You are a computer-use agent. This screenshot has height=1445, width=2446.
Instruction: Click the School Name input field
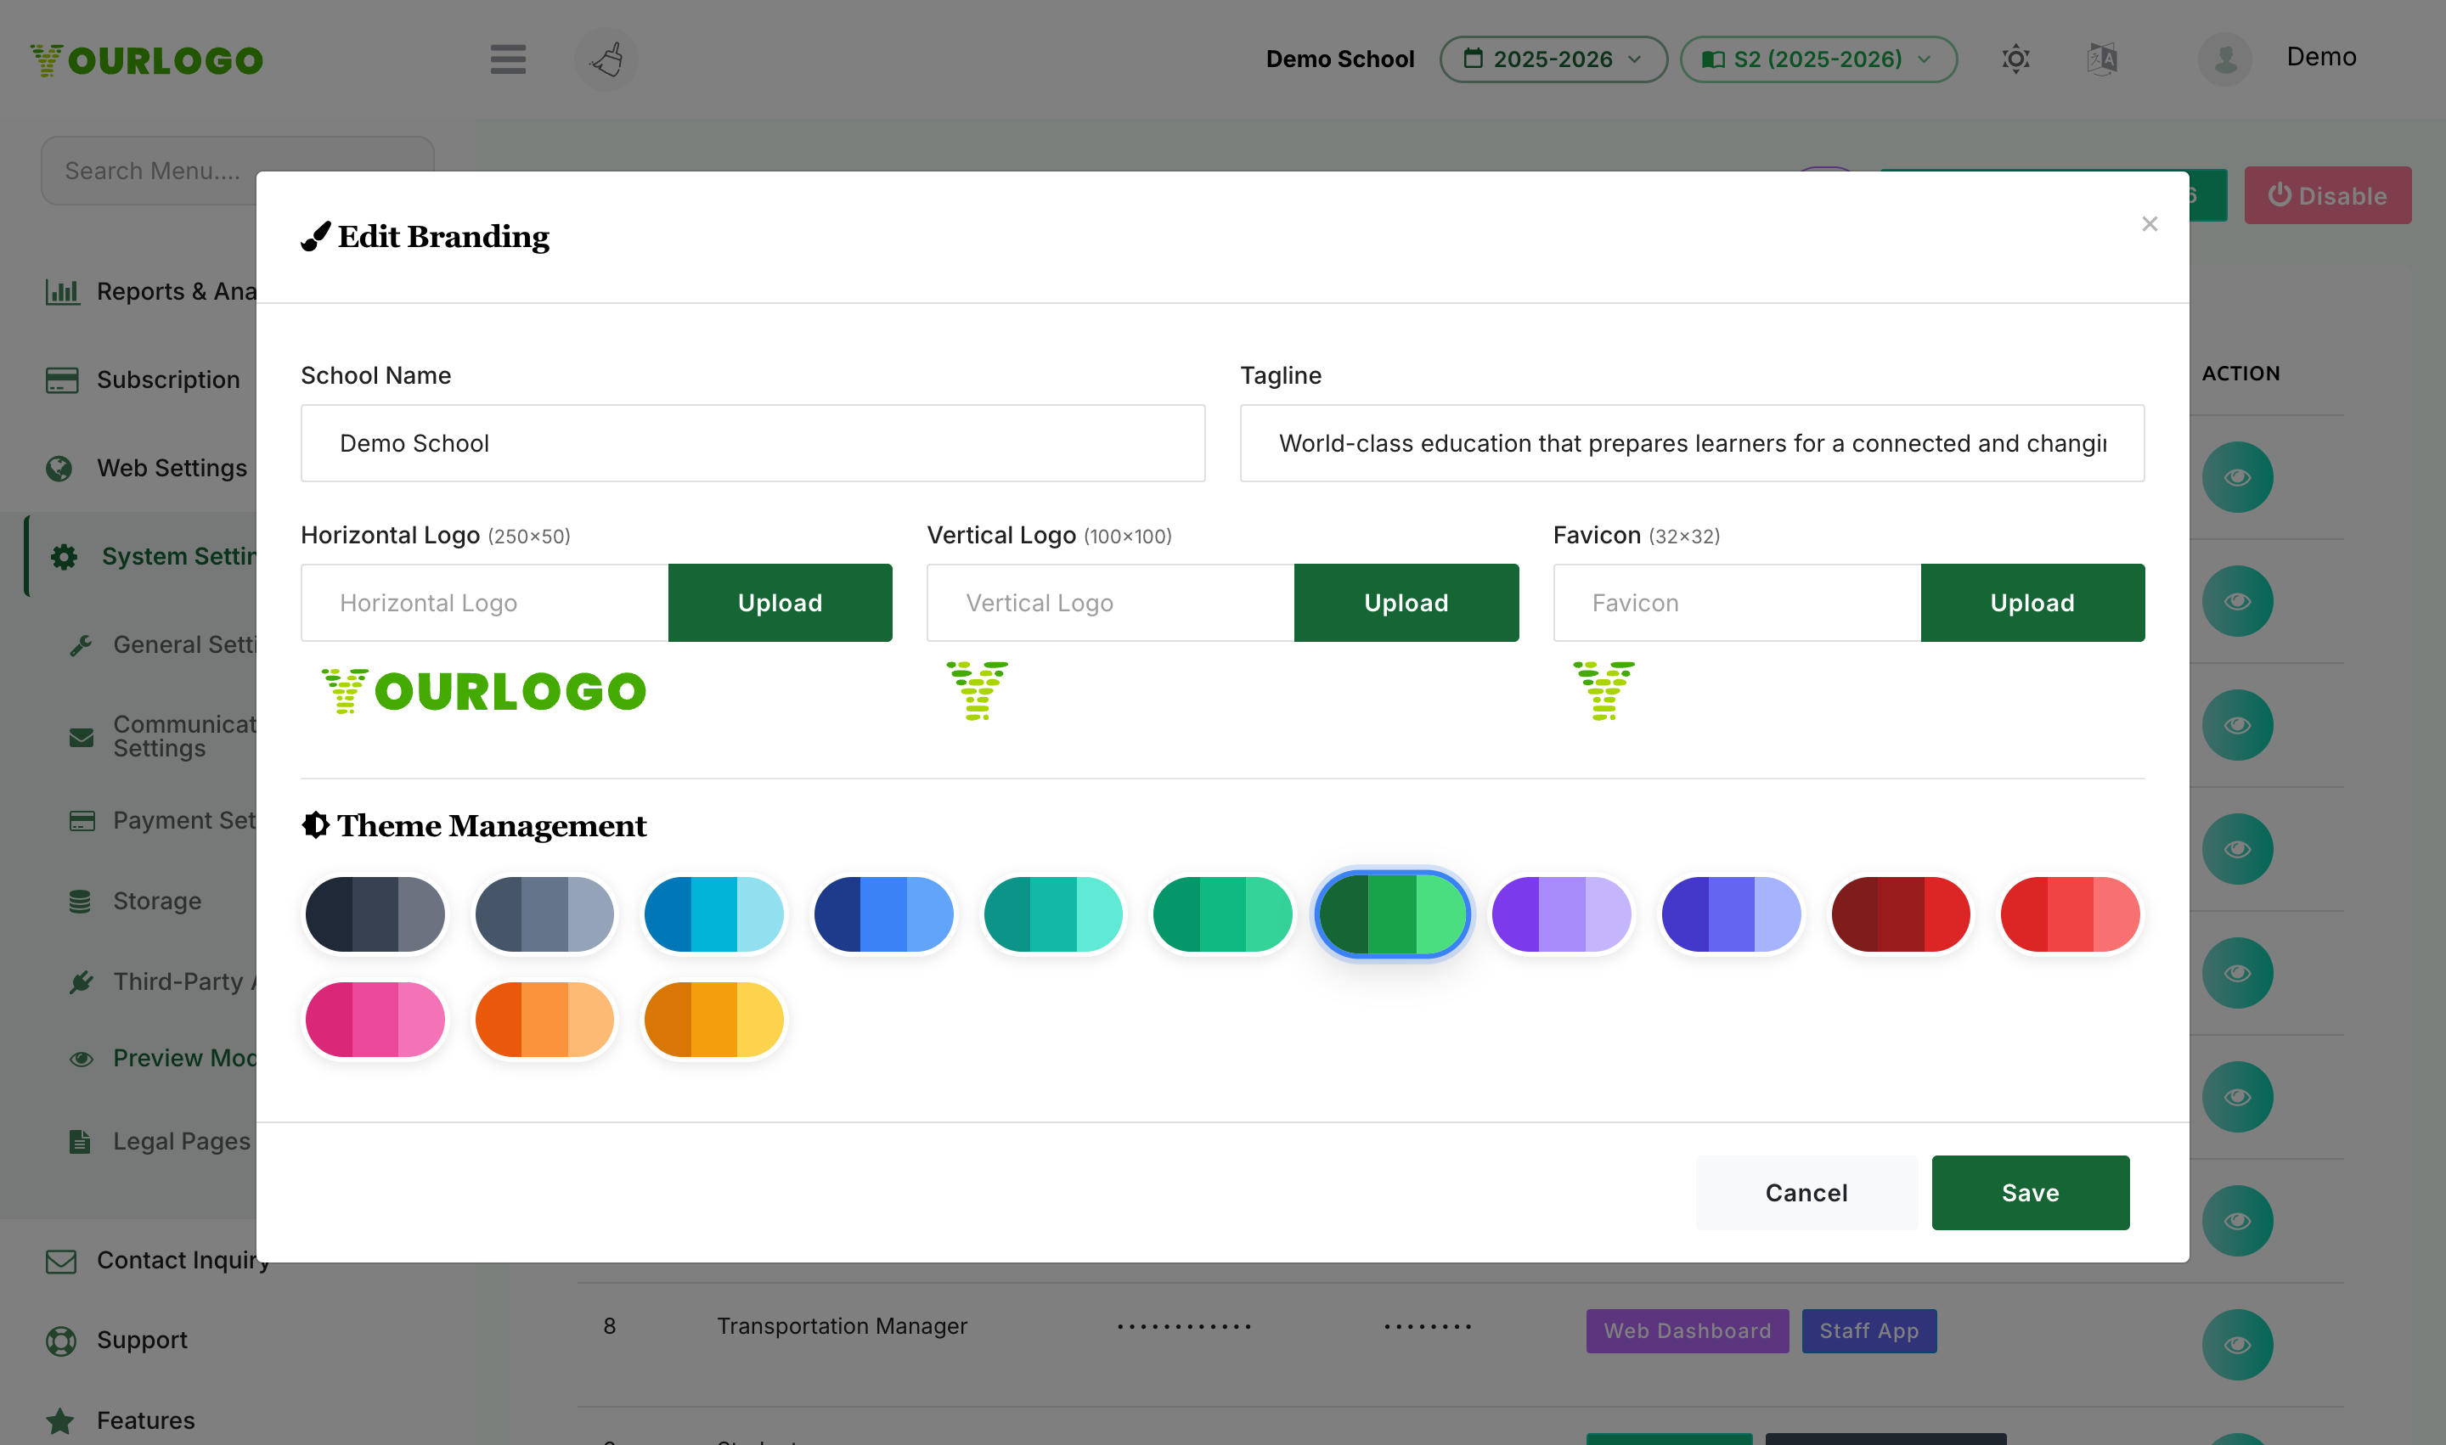753,443
